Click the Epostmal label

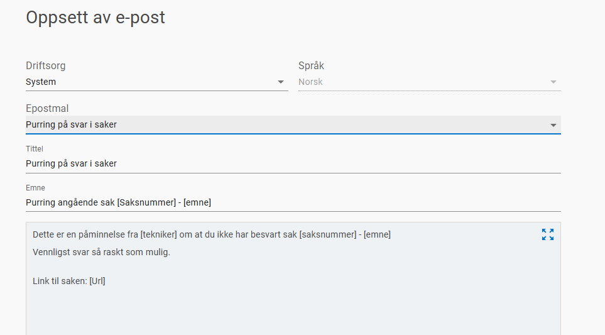pyautogui.click(x=47, y=109)
